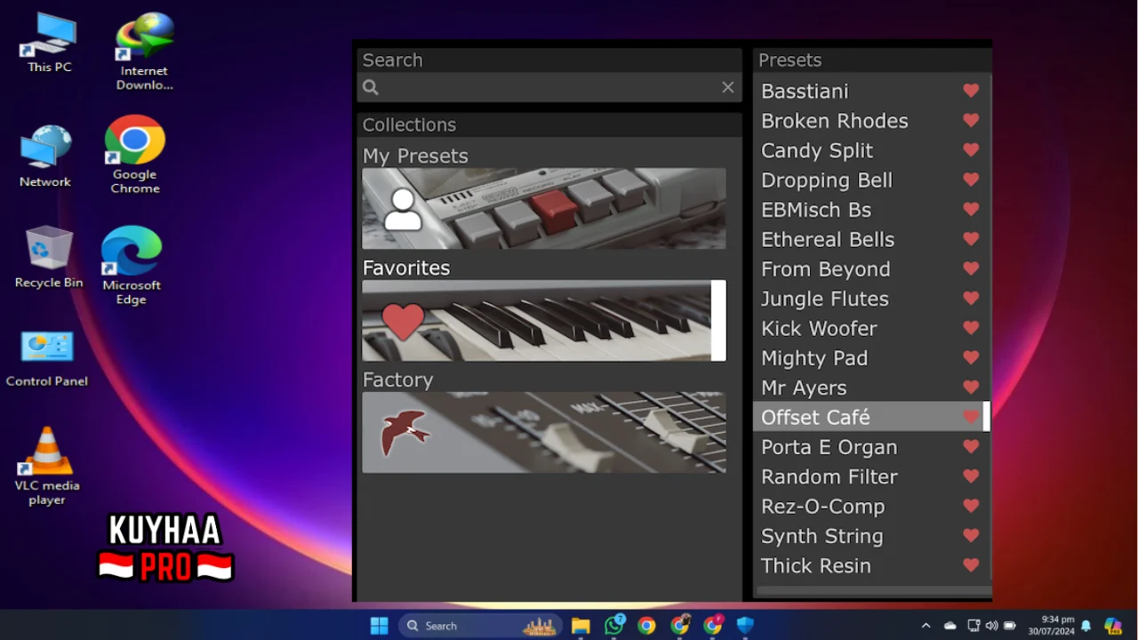The image size is (1138, 640).
Task: Load the Ethereal Bells preset
Action: pyautogui.click(x=828, y=239)
